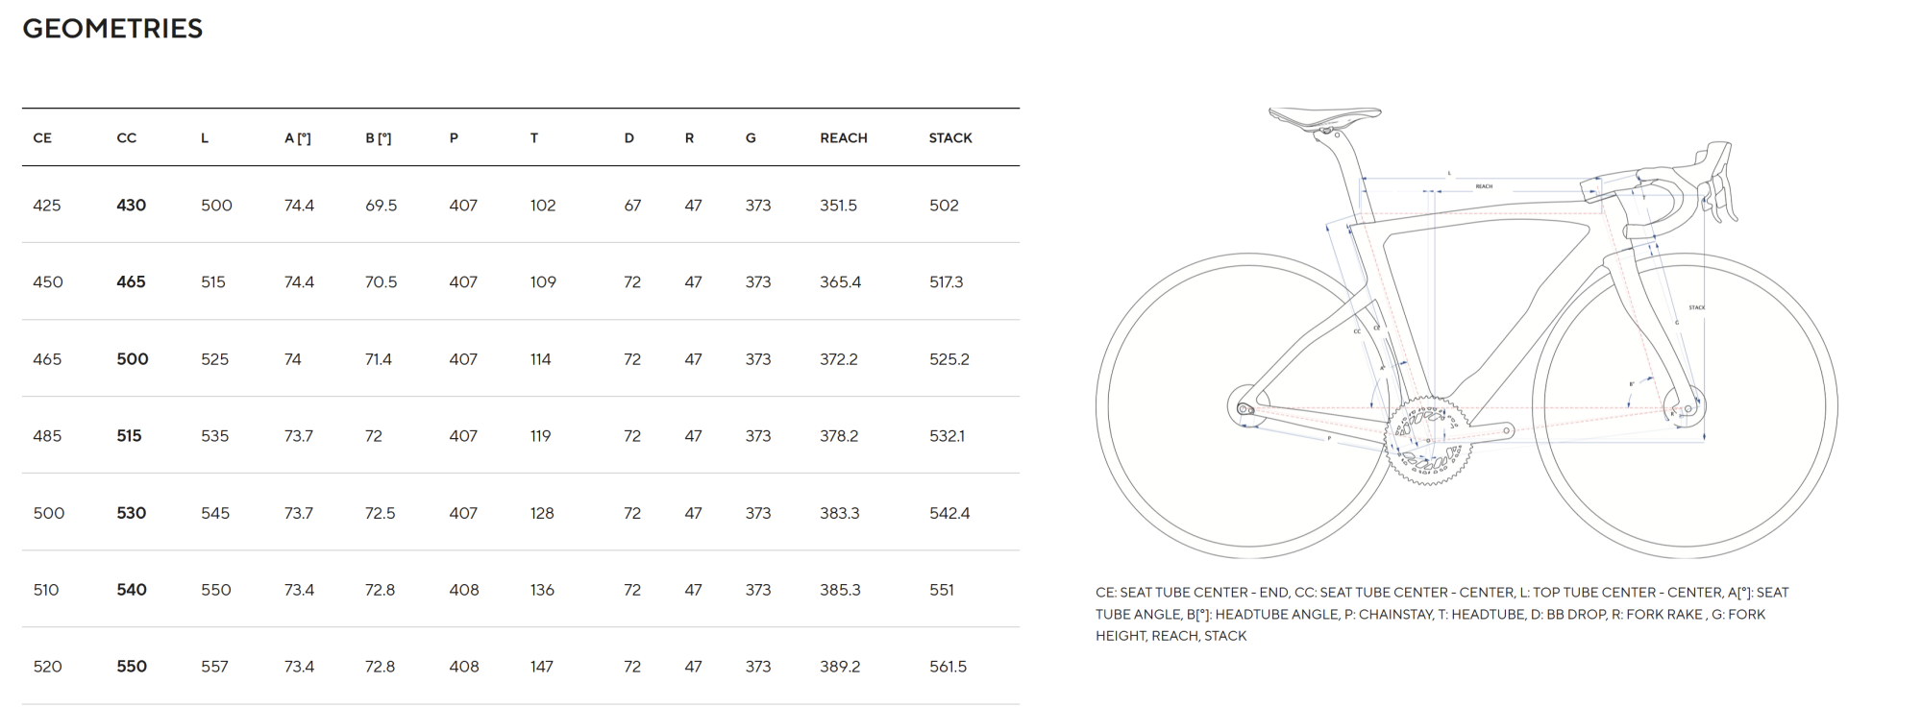Select the 517.3 stack value

click(946, 282)
